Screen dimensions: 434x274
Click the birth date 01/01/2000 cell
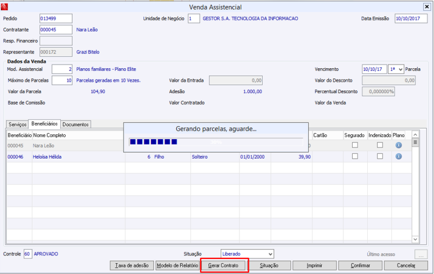tap(252, 157)
